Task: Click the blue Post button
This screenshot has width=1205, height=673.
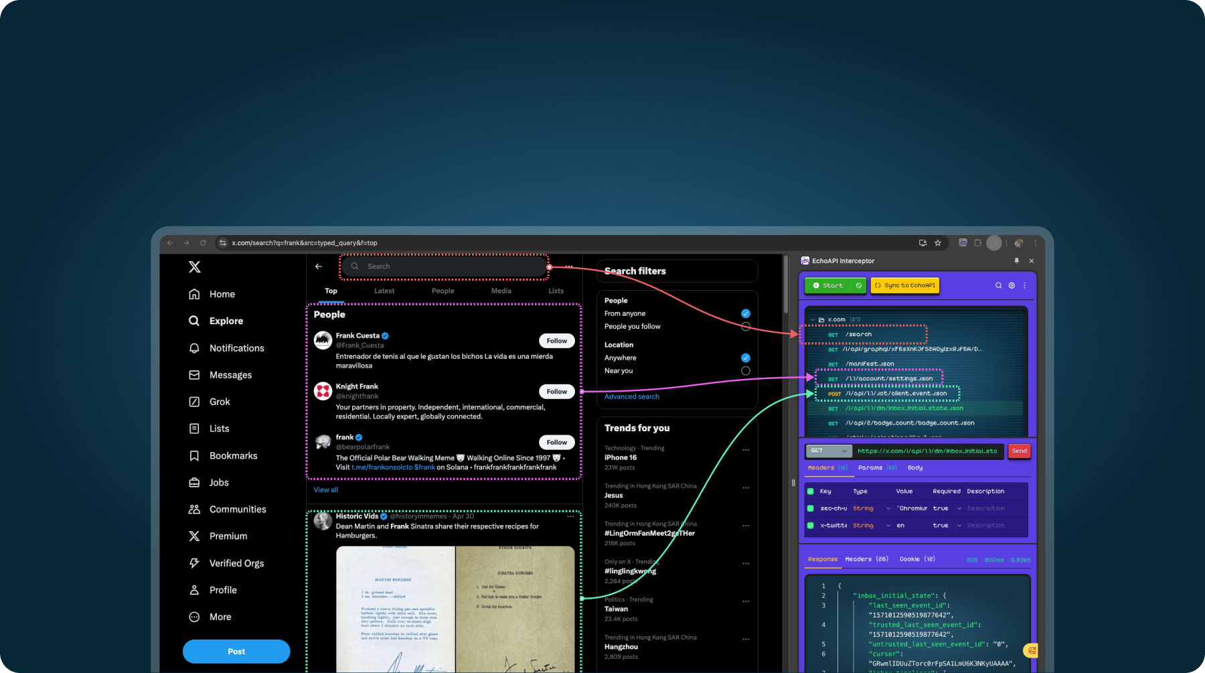Action: click(x=236, y=652)
